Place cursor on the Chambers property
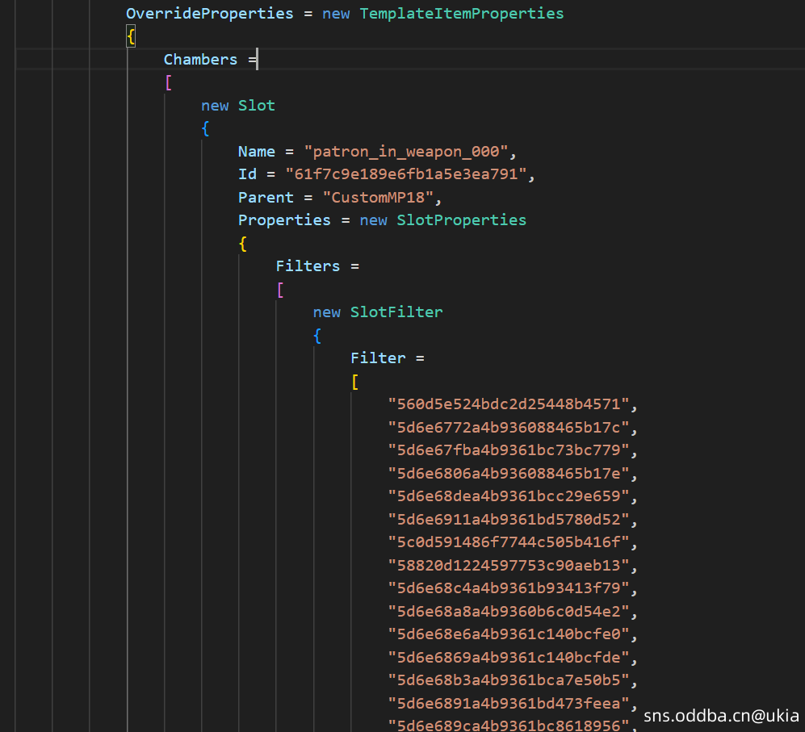The width and height of the screenshot is (805, 732). pyautogui.click(x=200, y=60)
